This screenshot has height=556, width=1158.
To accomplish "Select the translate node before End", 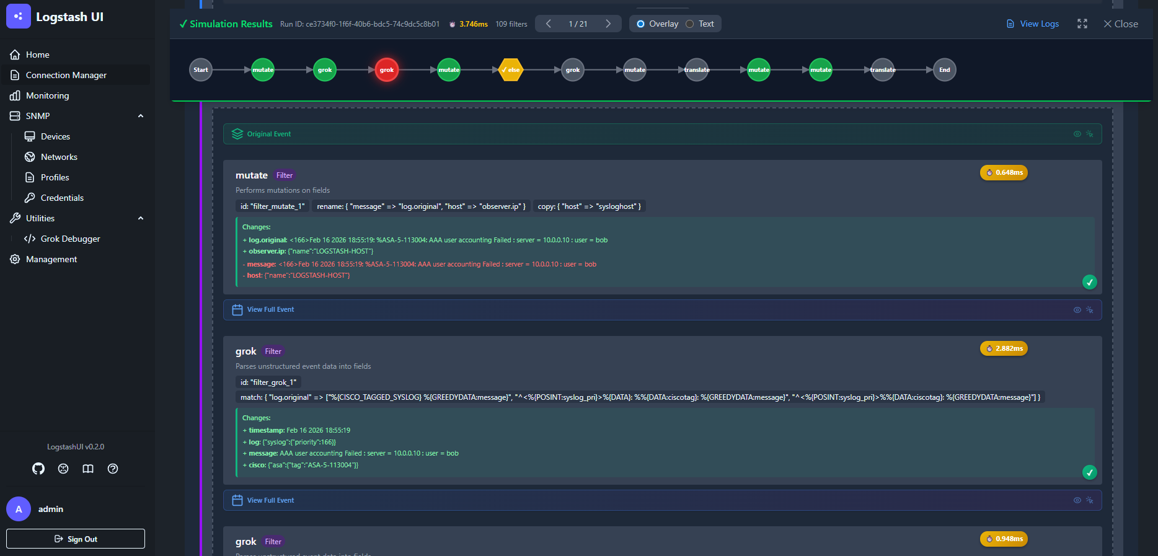I will 883,70.
